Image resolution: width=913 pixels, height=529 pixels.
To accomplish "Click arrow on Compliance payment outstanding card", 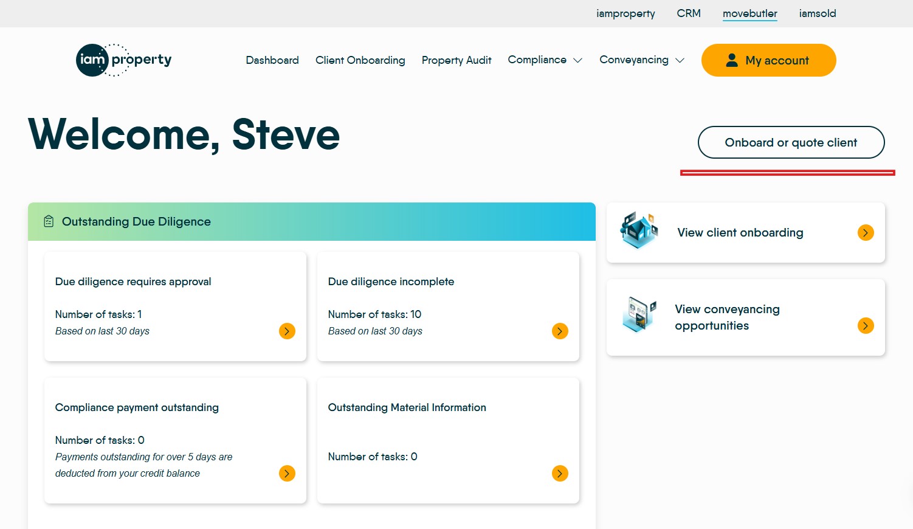I will [x=287, y=473].
